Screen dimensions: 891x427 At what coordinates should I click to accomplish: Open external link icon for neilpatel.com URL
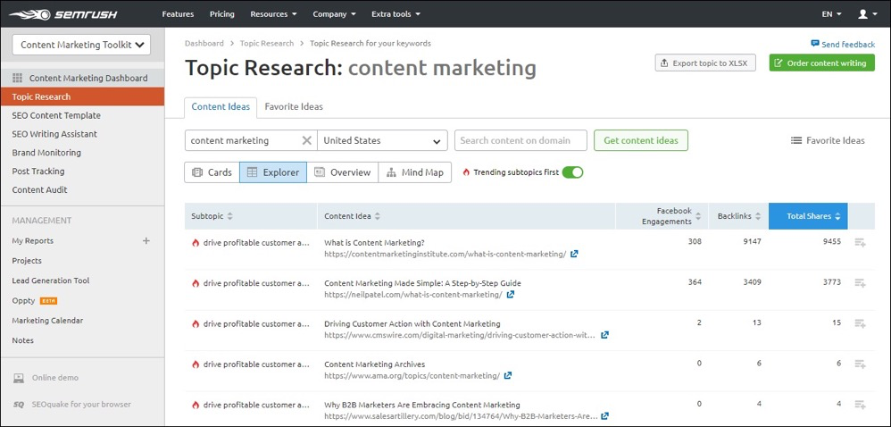coord(511,295)
